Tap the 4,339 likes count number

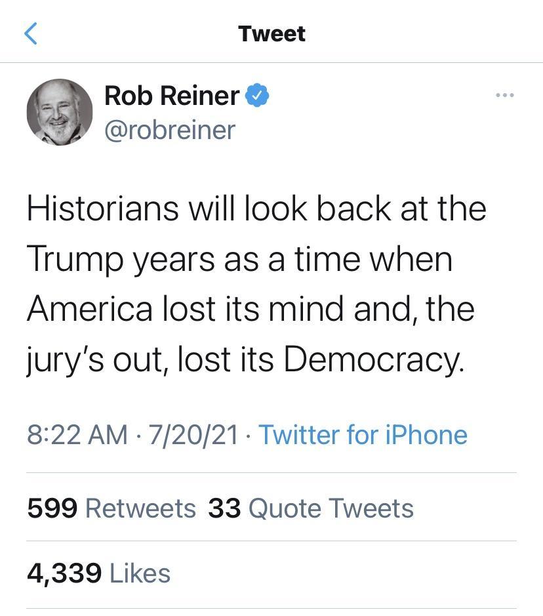[x=64, y=573]
